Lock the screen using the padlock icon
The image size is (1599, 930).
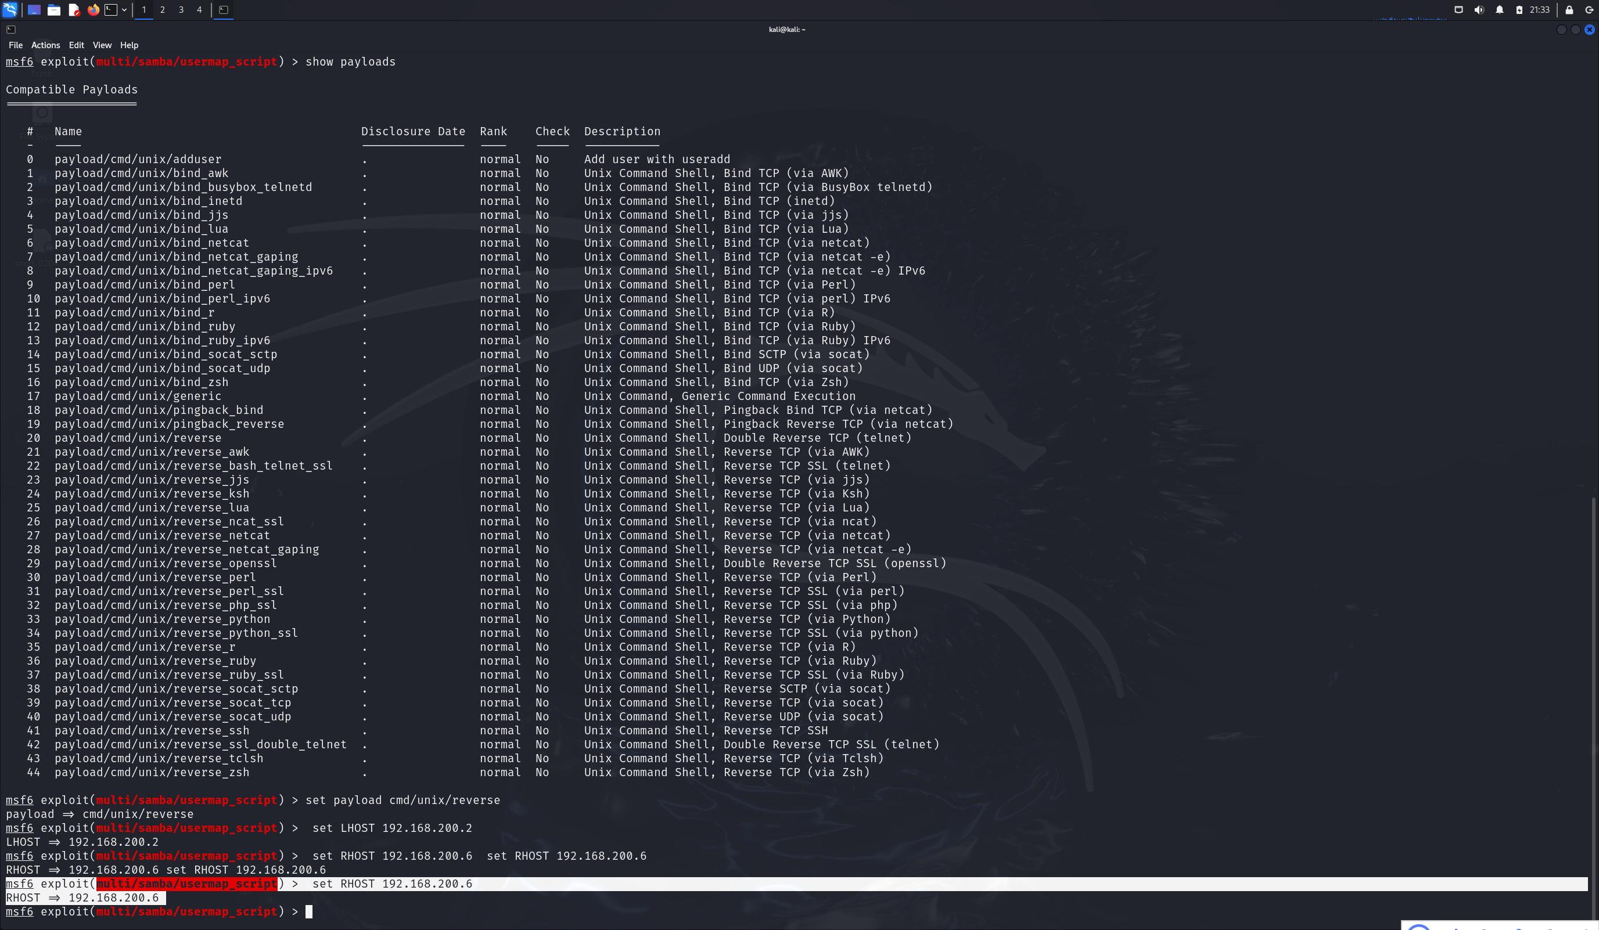click(x=1569, y=9)
